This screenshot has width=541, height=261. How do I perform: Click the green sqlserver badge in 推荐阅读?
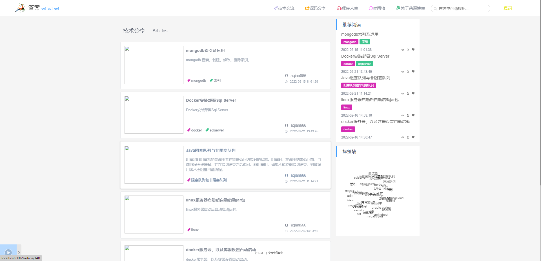[x=364, y=64]
